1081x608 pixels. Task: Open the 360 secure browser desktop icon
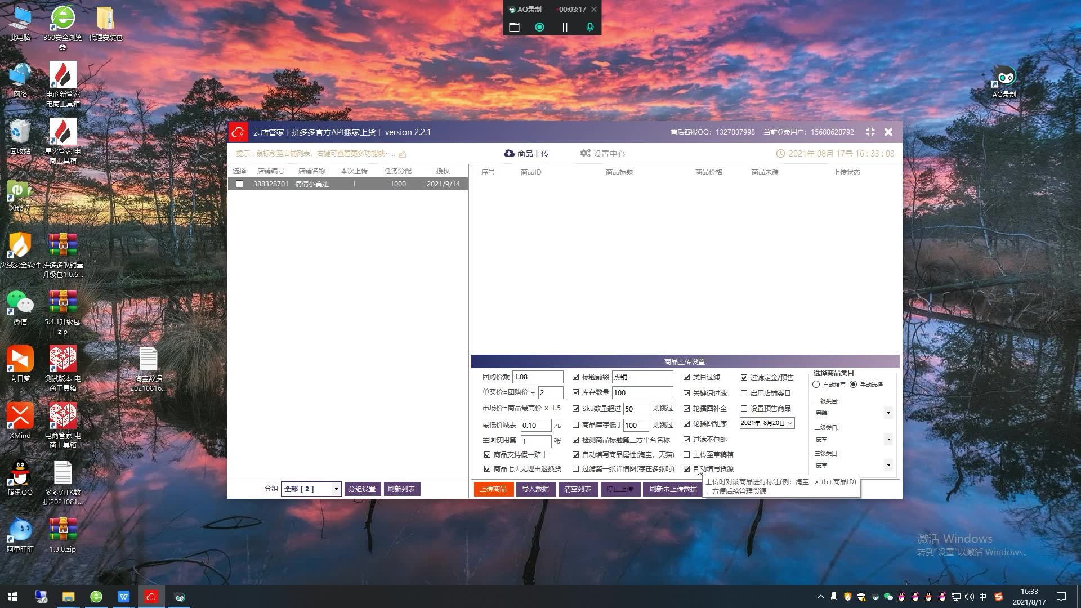62,19
